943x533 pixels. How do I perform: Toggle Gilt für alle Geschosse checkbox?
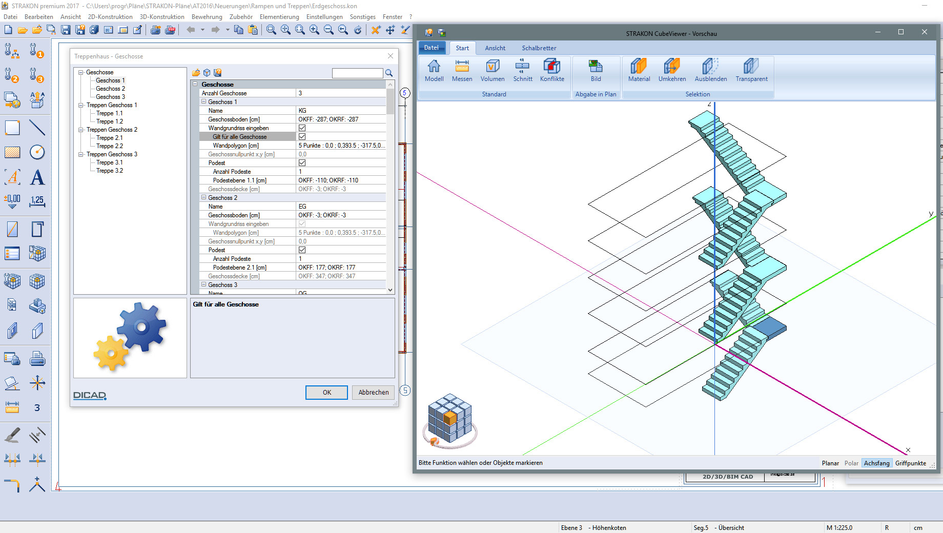coord(302,137)
